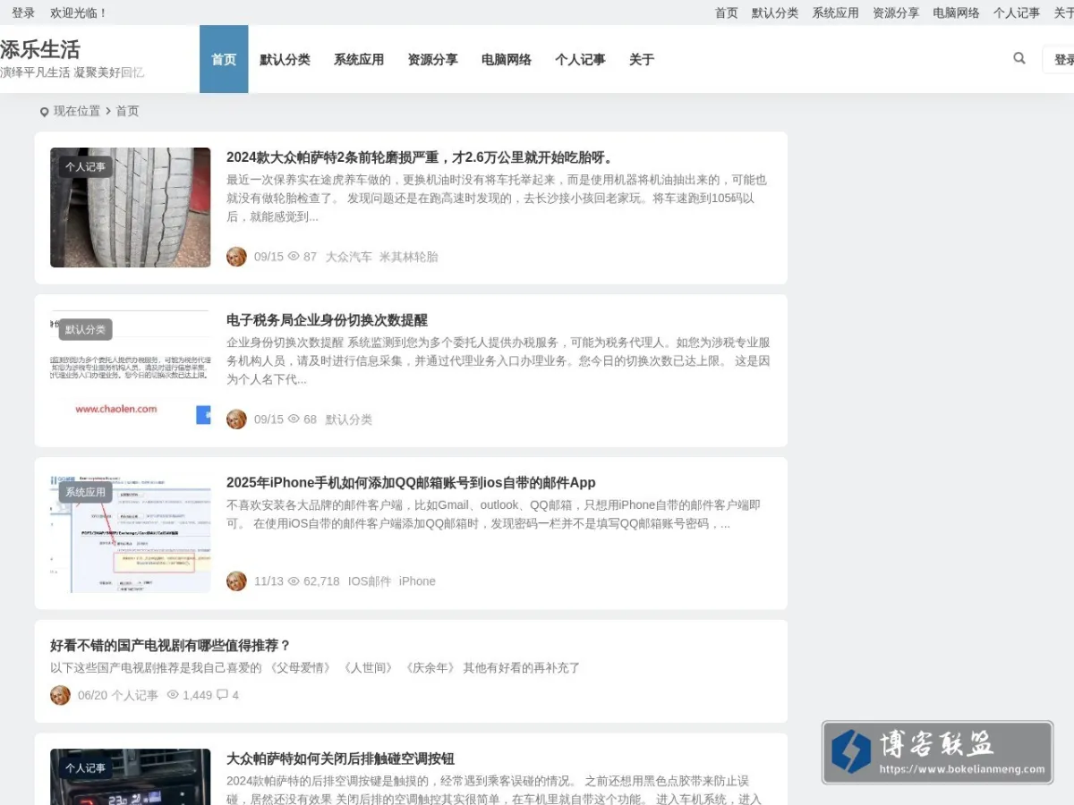The width and height of the screenshot is (1074, 805).
Task: Open 大众帕萨特如何关闭后排触碰空调按钮 article
Action: [340, 758]
